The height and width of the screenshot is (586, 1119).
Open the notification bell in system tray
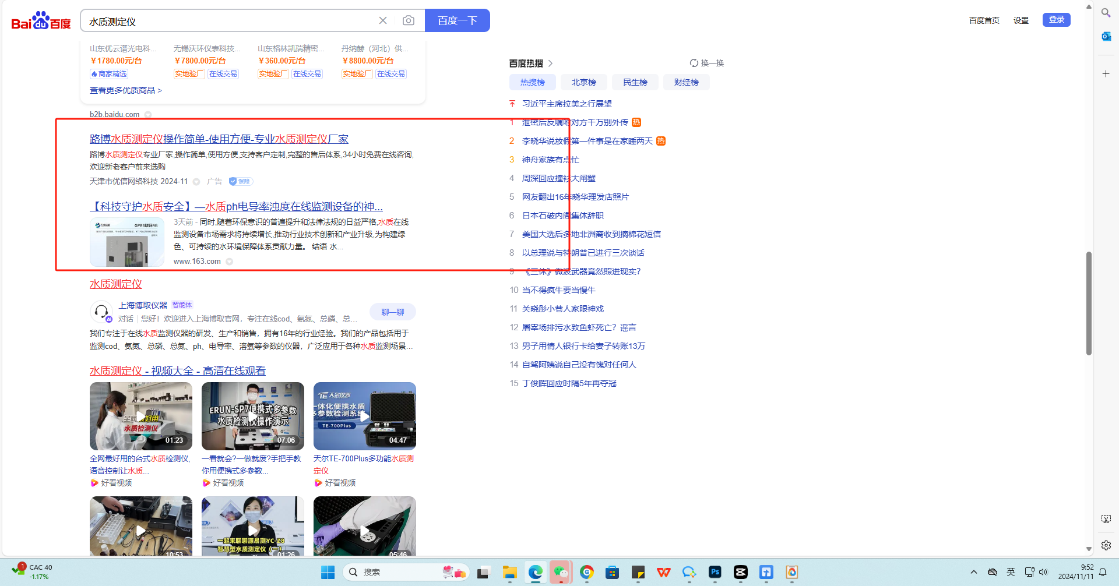(x=1103, y=572)
